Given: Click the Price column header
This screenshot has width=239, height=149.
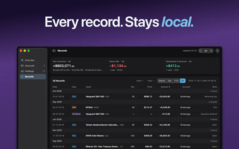Looking at the screenshot, I should coord(150,87).
